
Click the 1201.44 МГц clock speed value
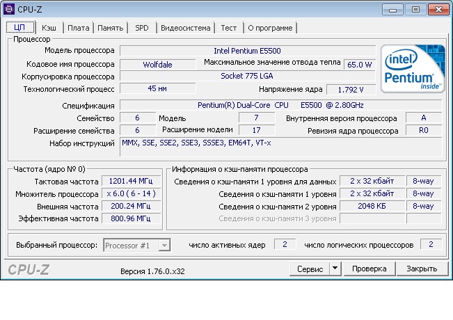(131, 181)
